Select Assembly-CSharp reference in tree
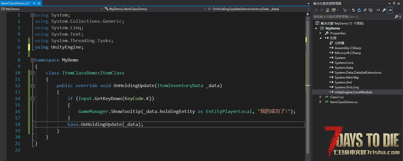 [x=348, y=48]
